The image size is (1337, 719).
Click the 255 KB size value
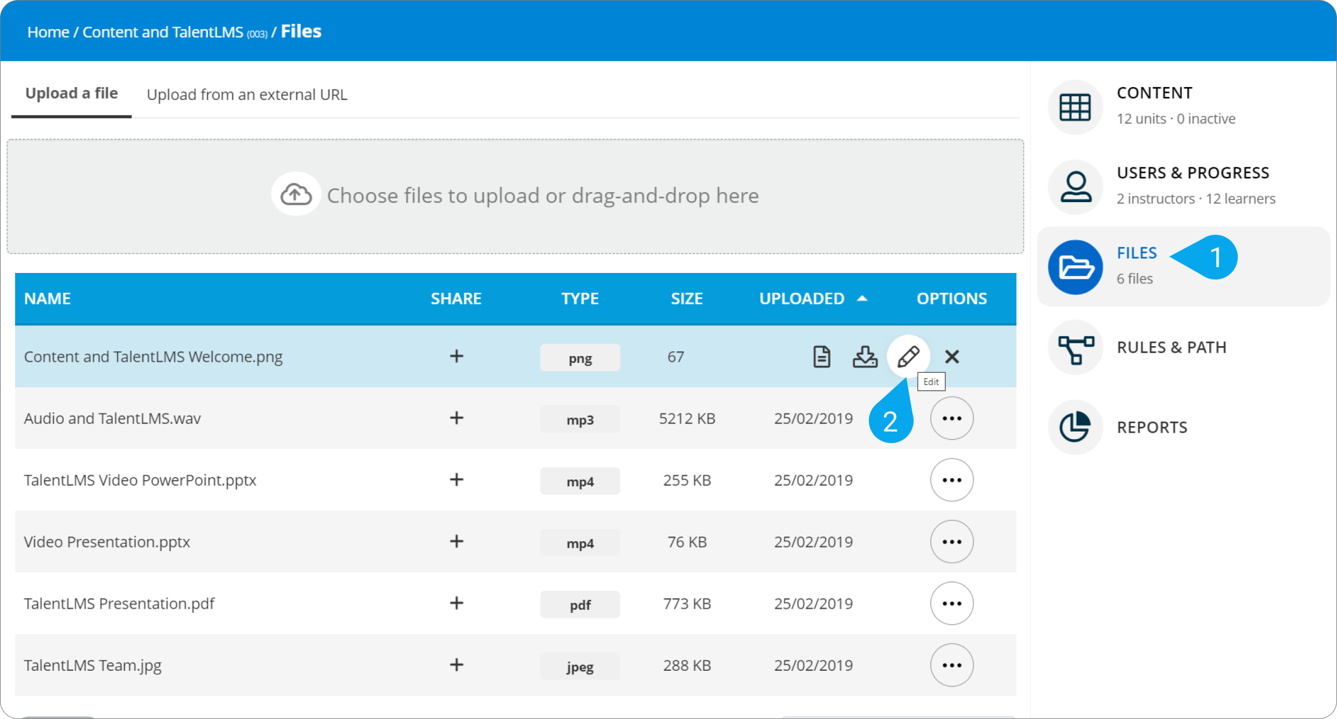click(687, 480)
